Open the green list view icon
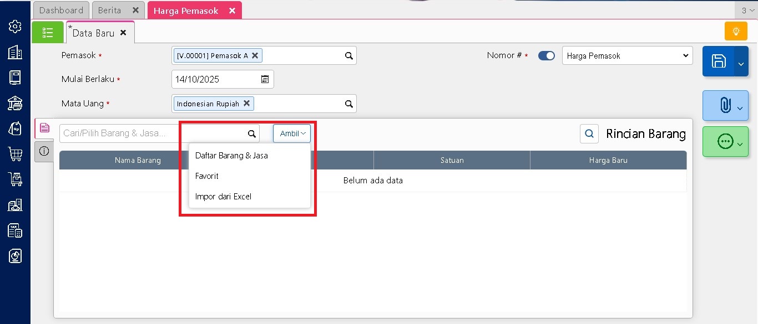 click(48, 33)
